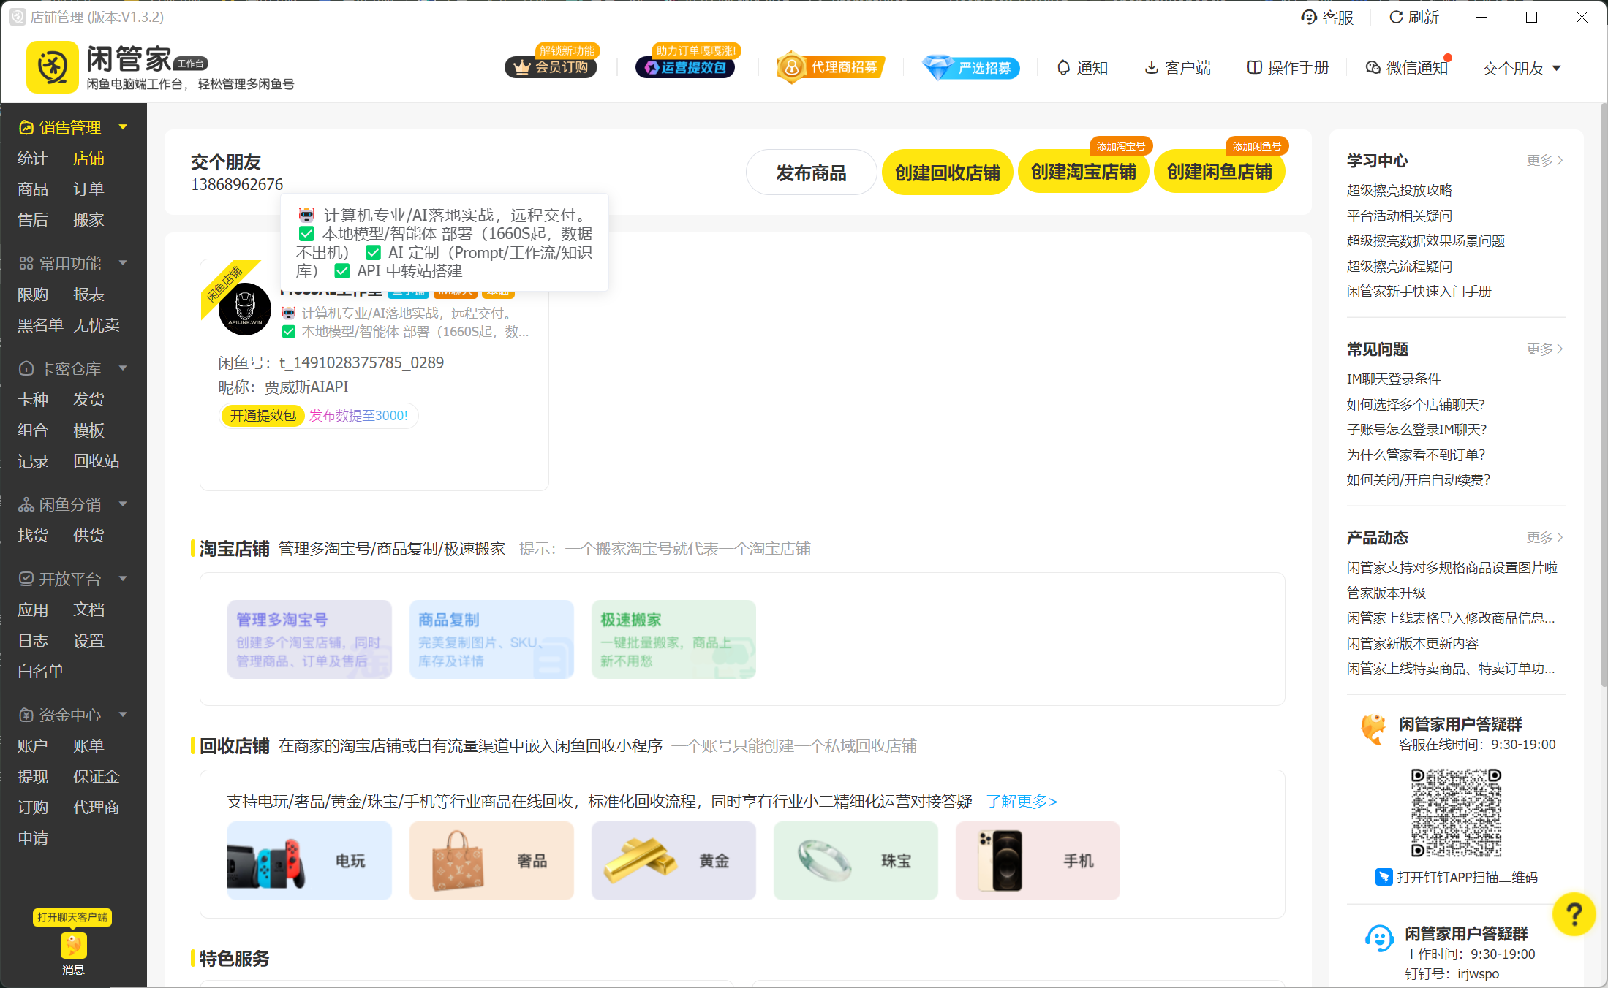Select 珠宝 recycle category card
Screen dimensions: 1608x988
[856, 861]
